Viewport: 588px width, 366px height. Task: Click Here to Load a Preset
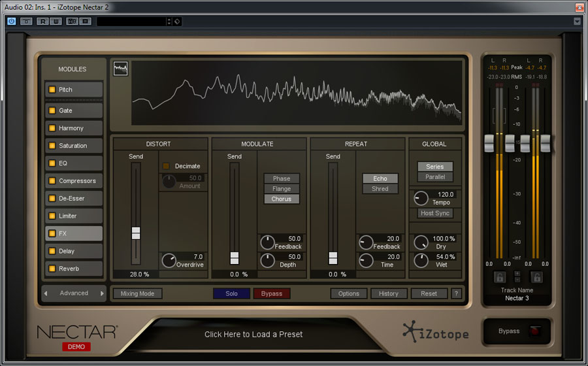click(x=253, y=334)
